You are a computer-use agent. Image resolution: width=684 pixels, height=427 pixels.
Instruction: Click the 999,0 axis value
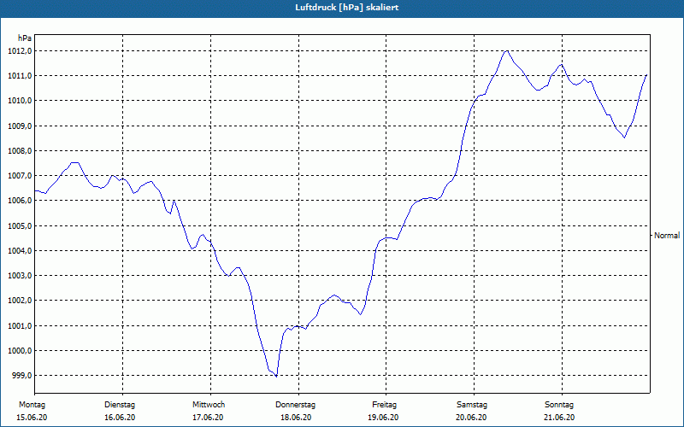tap(21, 375)
